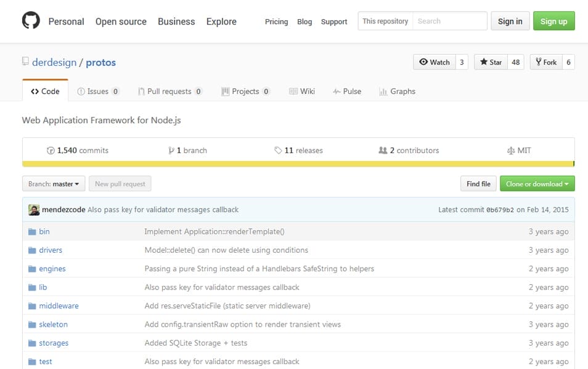Focus the Search input field

pyautogui.click(x=450, y=22)
